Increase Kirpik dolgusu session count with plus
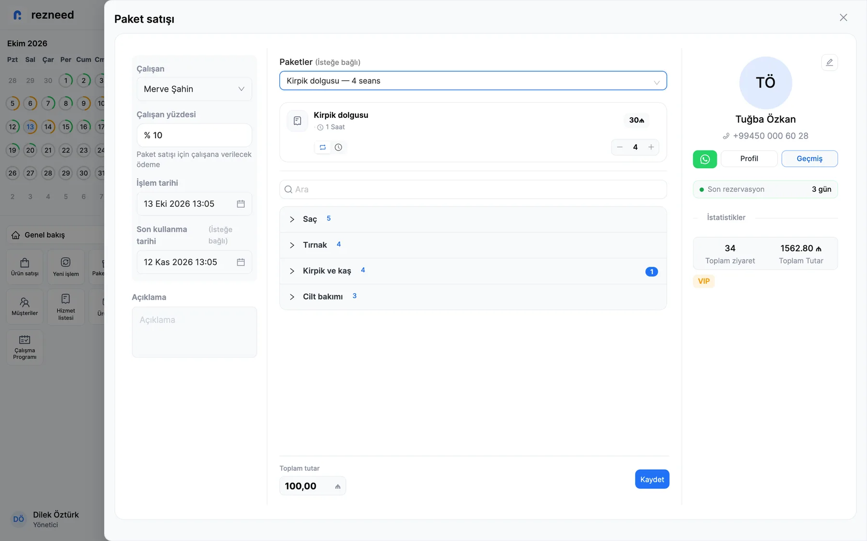The height and width of the screenshot is (541, 867). pyautogui.click(x=651, y=147)
